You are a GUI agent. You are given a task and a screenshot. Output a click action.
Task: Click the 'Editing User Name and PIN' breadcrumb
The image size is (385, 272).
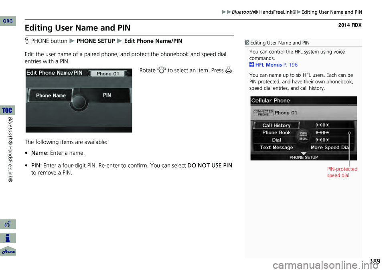pos(332,12)
